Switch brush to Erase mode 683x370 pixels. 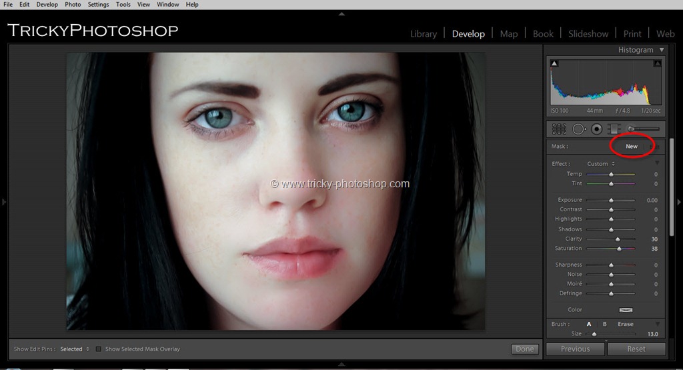625,324
